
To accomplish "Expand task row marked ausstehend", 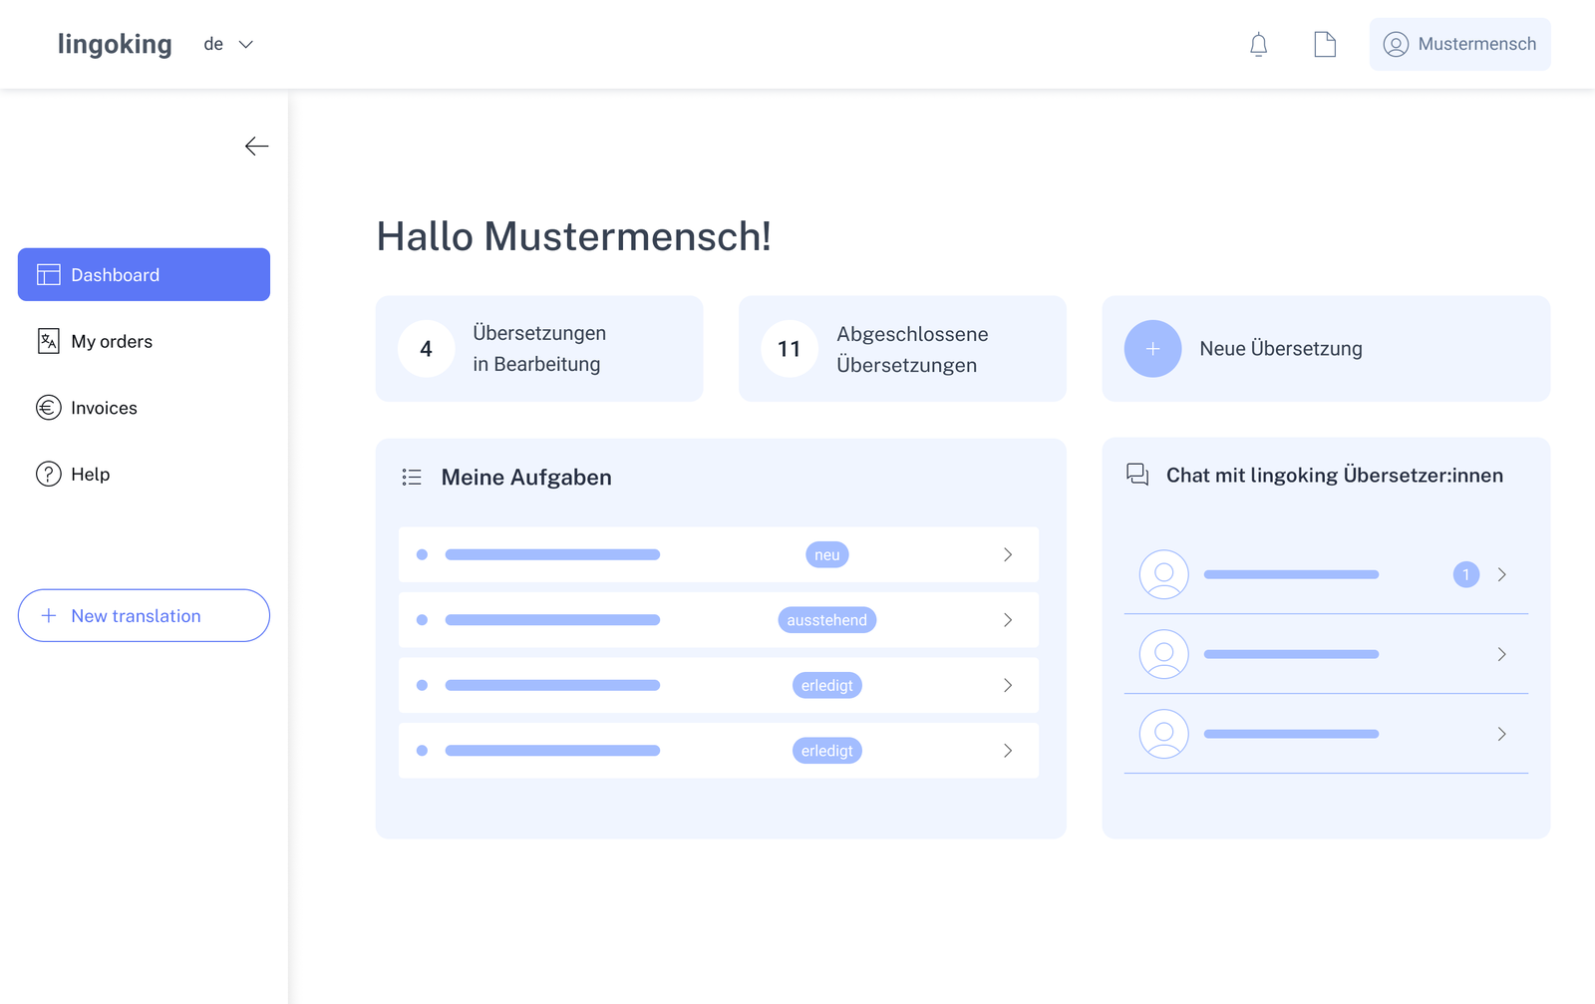I will [x=1008, y=620].
